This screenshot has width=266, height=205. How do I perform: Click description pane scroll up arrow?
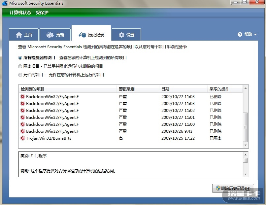pyautogui.click(x=245, y=155)
